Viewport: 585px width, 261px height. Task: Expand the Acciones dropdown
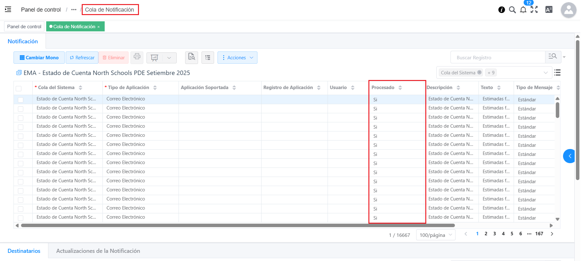[x=237, y=58]
